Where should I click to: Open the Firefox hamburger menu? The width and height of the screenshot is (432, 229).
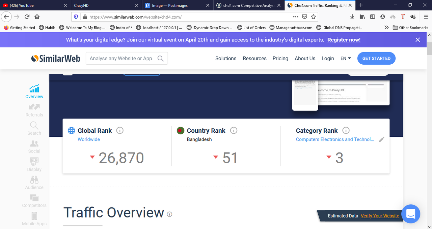(x=426, y=17)
